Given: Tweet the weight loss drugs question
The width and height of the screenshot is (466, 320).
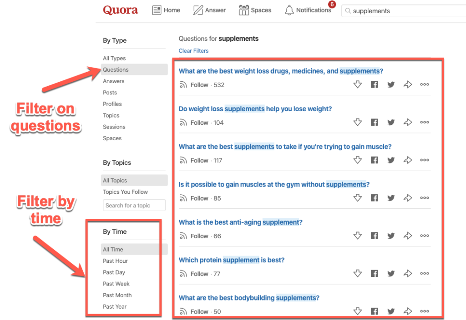Looking at the screenshot, I should click(391, 84).
